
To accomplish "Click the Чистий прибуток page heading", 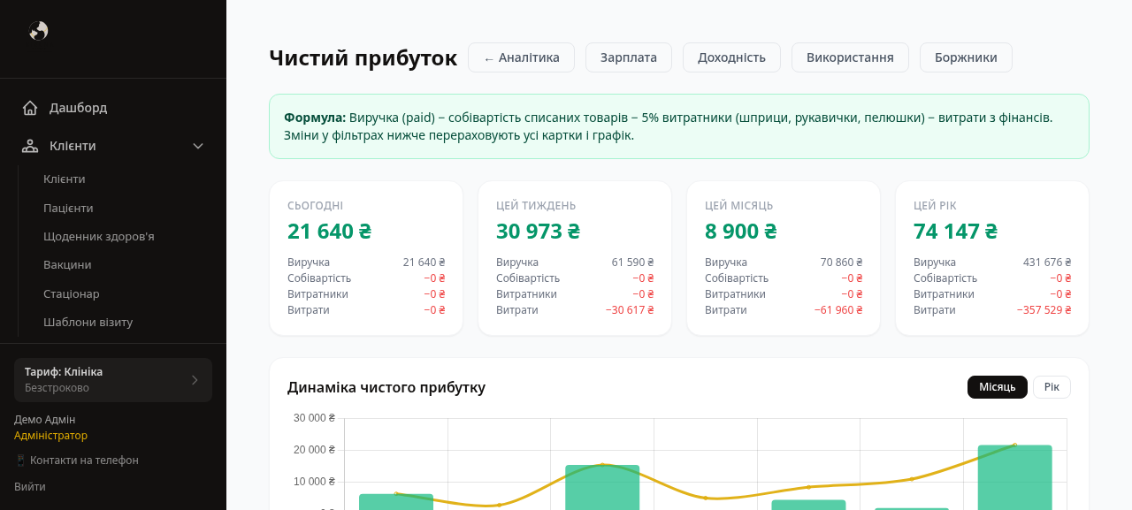I will coord(363,57).
